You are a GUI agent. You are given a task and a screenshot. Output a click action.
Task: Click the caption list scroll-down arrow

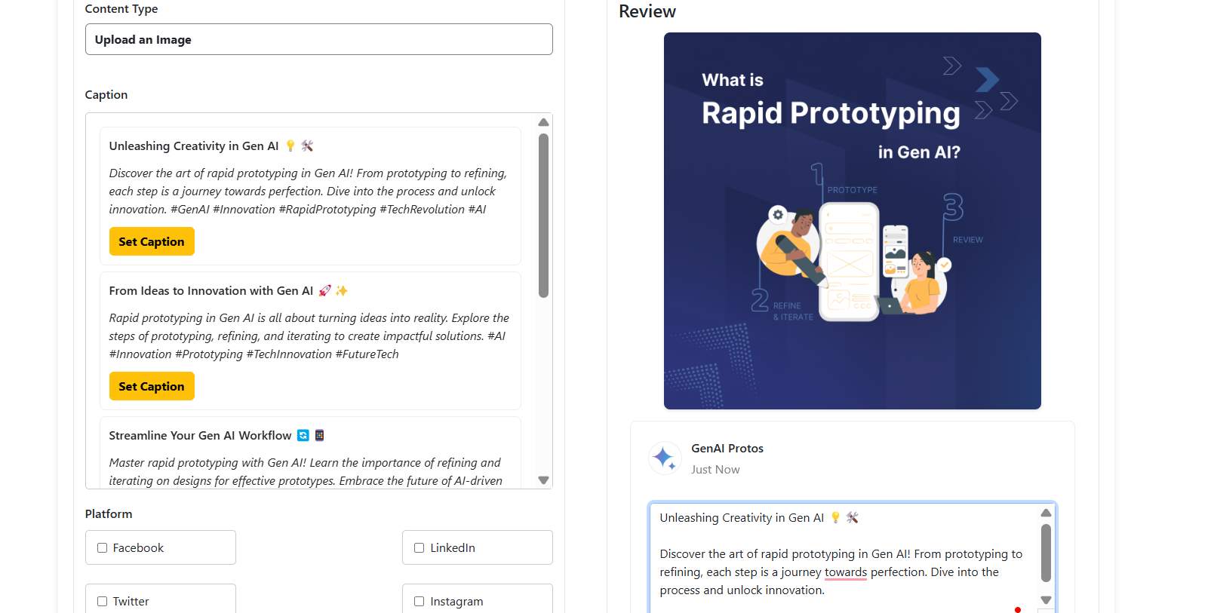543,480
